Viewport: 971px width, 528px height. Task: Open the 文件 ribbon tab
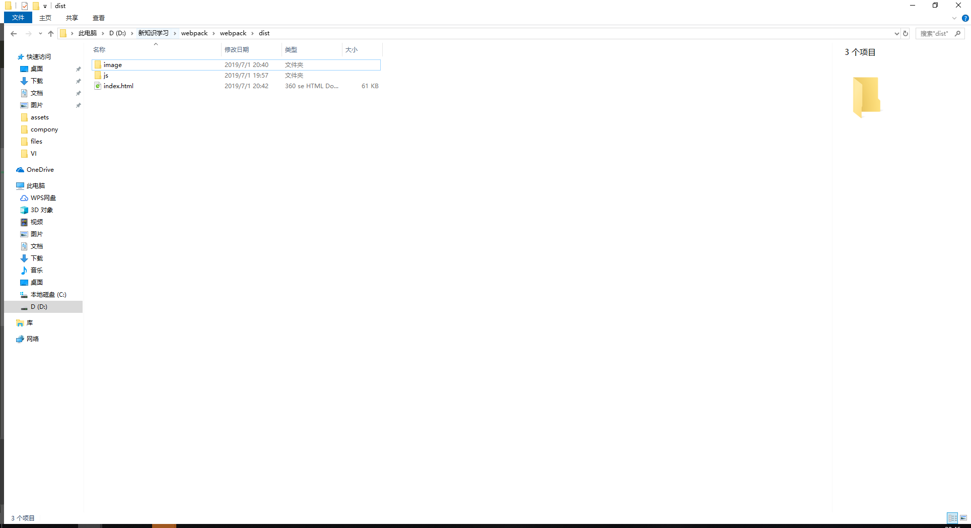18,18
